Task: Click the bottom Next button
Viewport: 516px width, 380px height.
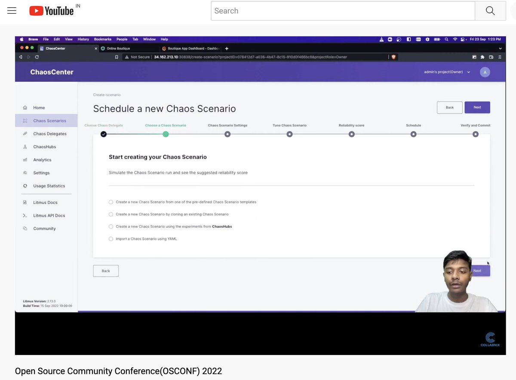Action: point(480,271)
